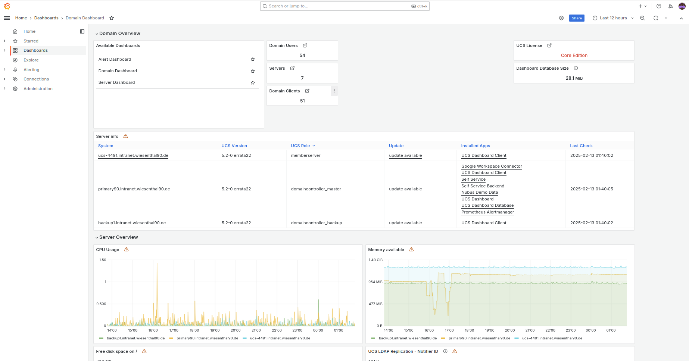Star the Server Dashboard entry
This screenshot has width=689, height=361.
(x=253, y=82)
